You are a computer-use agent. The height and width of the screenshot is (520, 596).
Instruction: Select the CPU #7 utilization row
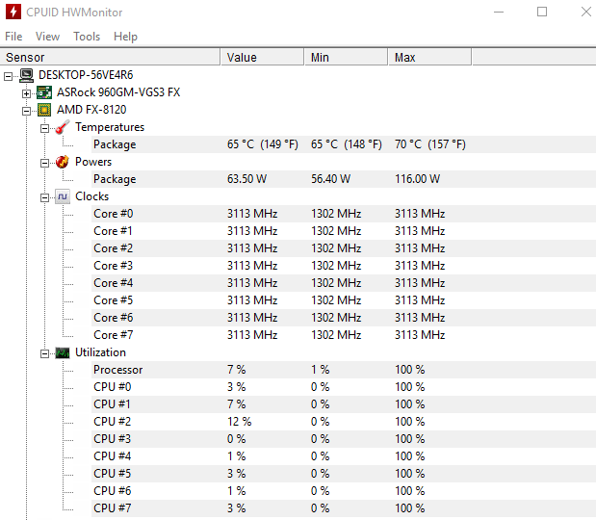[344, 508]
